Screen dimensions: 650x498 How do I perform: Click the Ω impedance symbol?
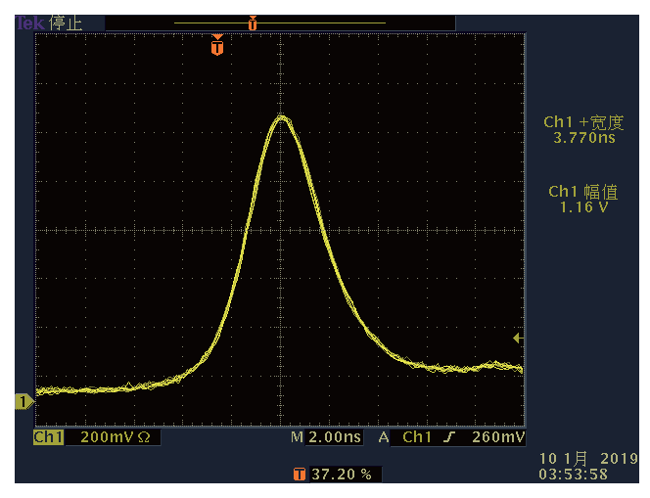[x=143, y=437]
